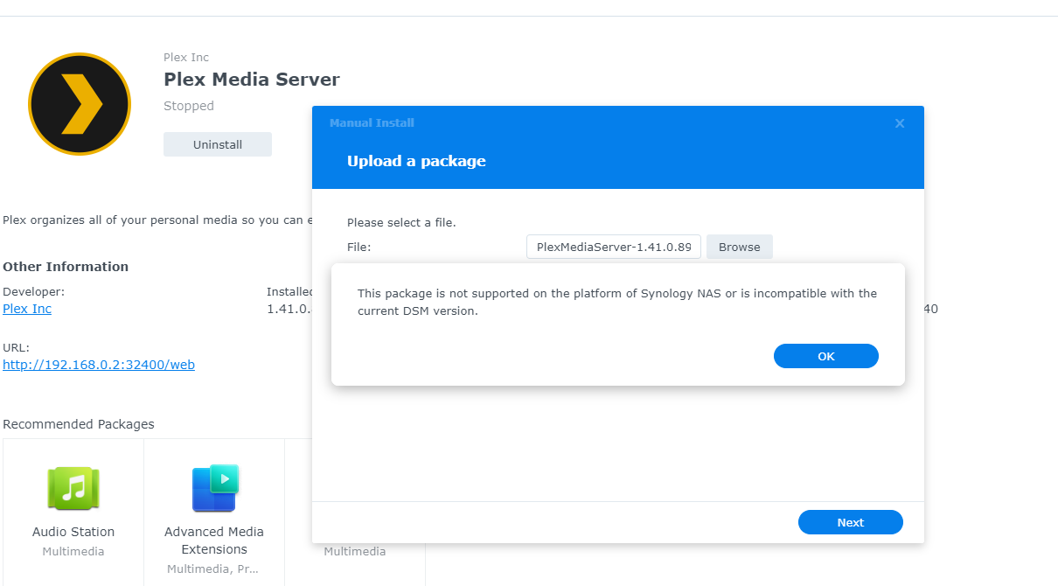
Task: Open the Advanced Media Extensions icon
Action: coord(214,488)
